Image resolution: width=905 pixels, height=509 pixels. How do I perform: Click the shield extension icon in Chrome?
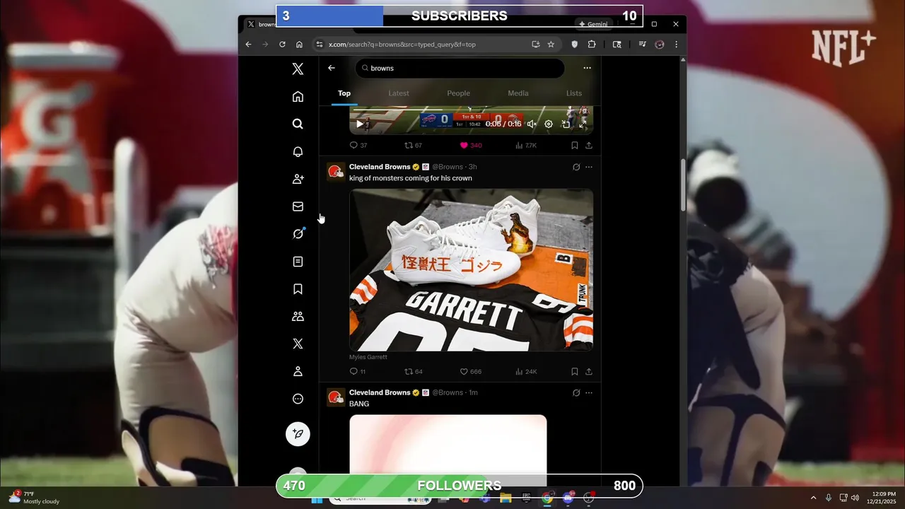pos(574,44)
